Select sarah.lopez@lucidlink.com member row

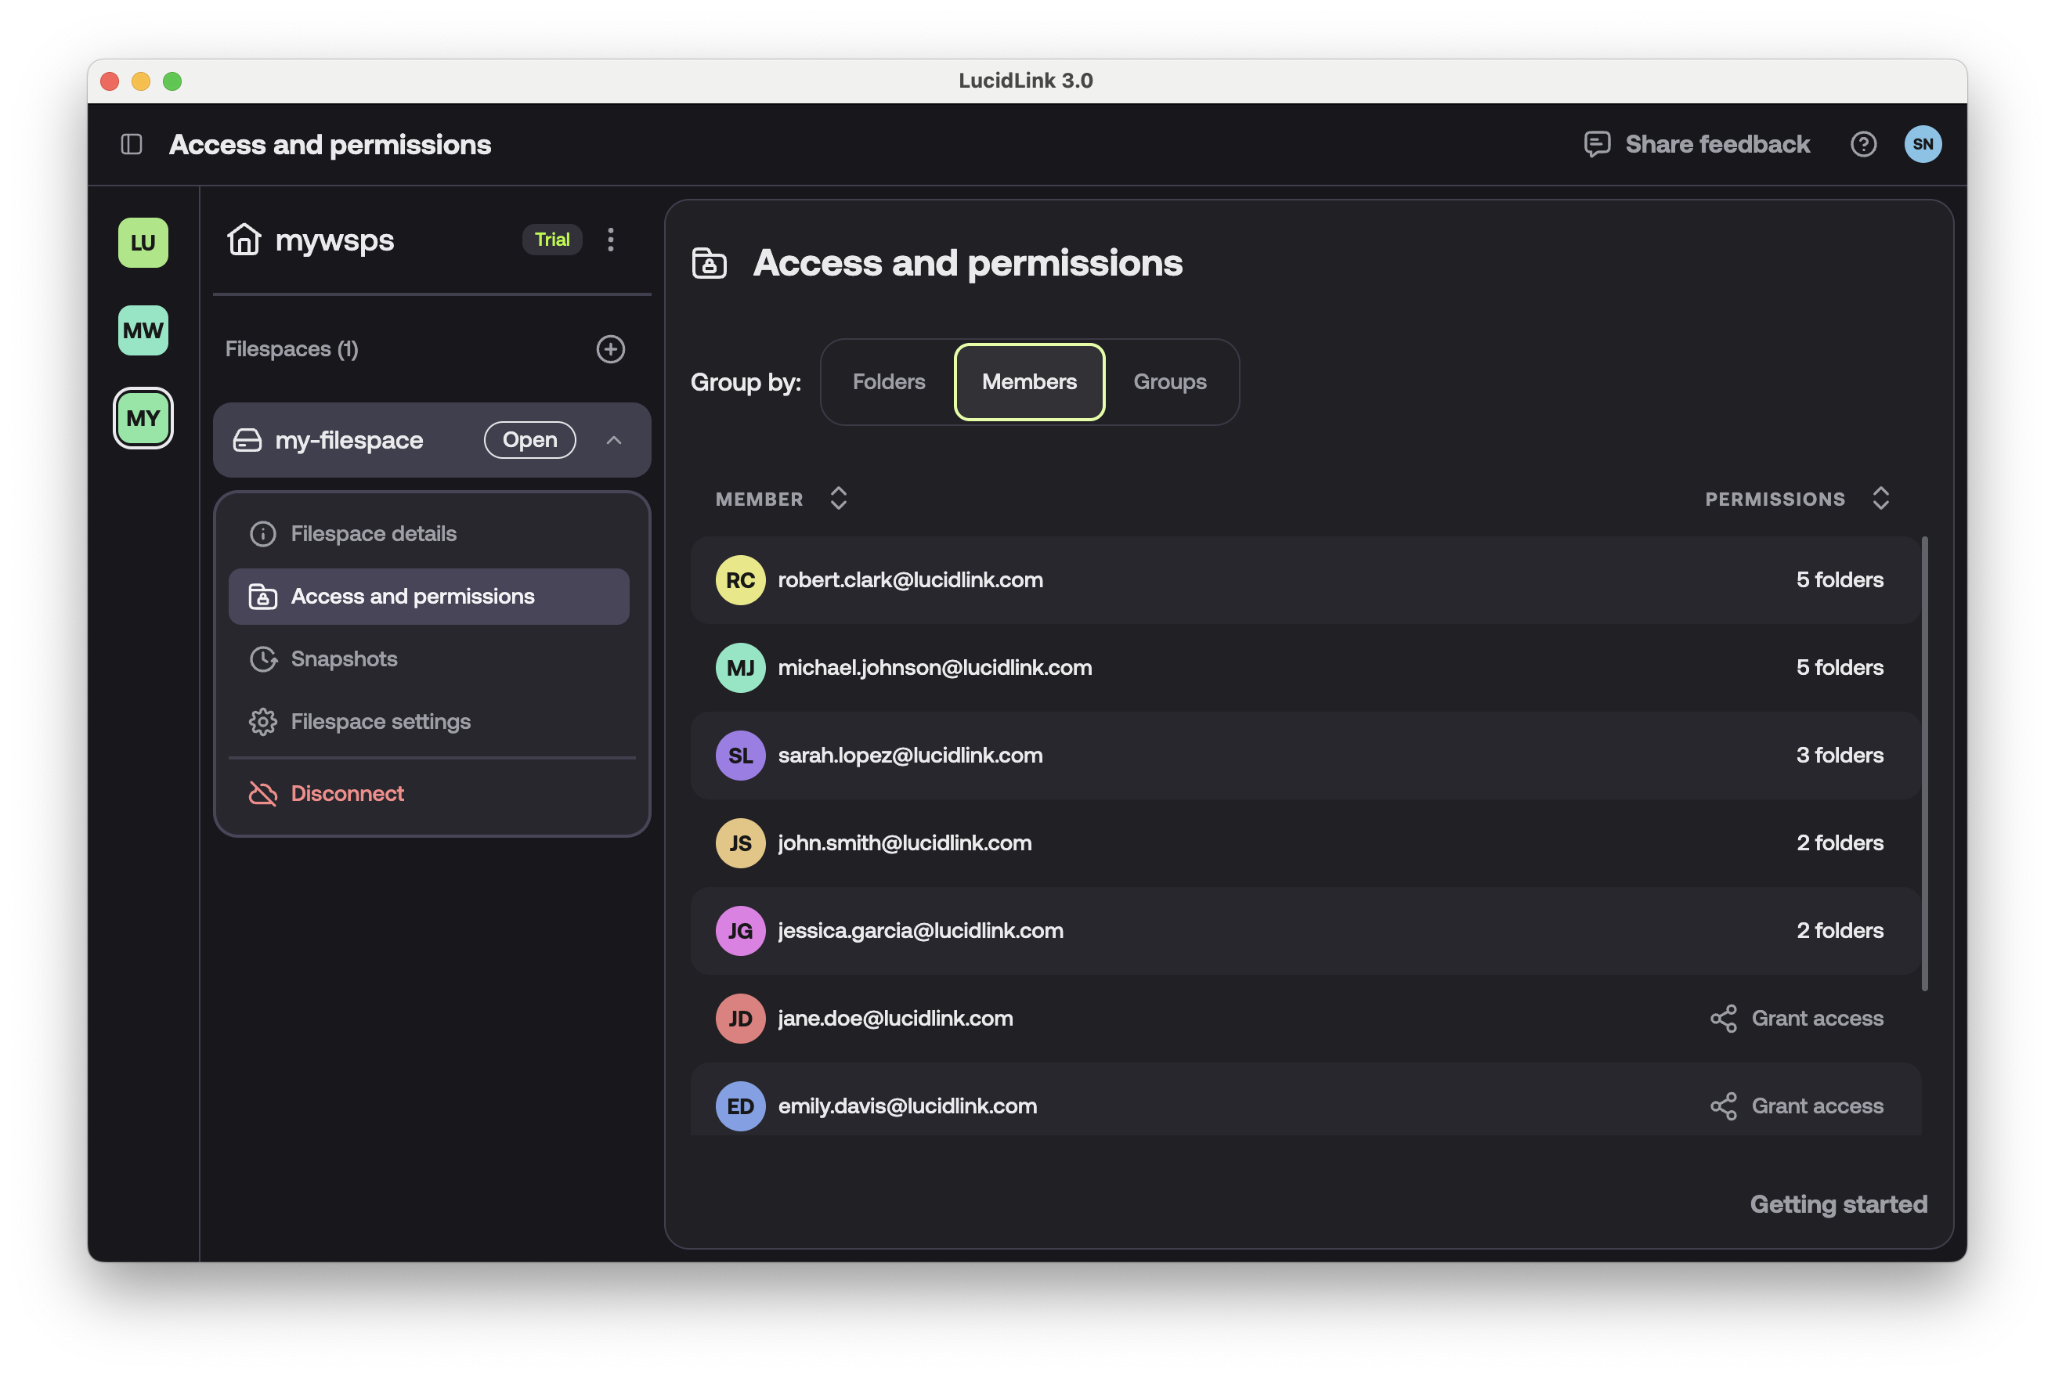[x=1306, y=756]
